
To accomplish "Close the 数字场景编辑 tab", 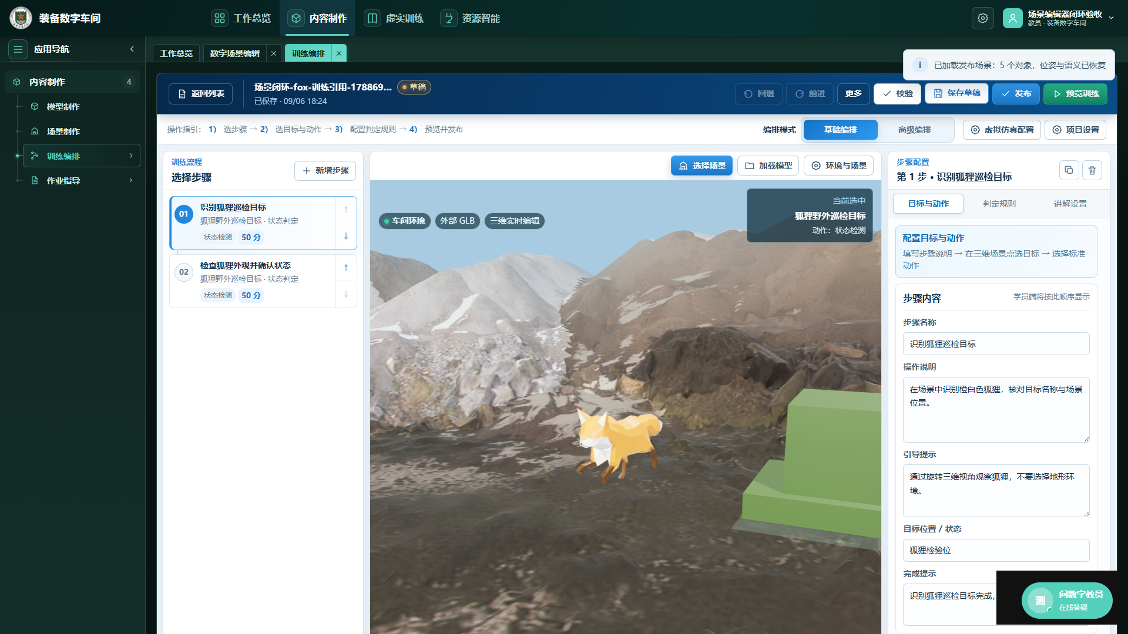I will 274,53.
